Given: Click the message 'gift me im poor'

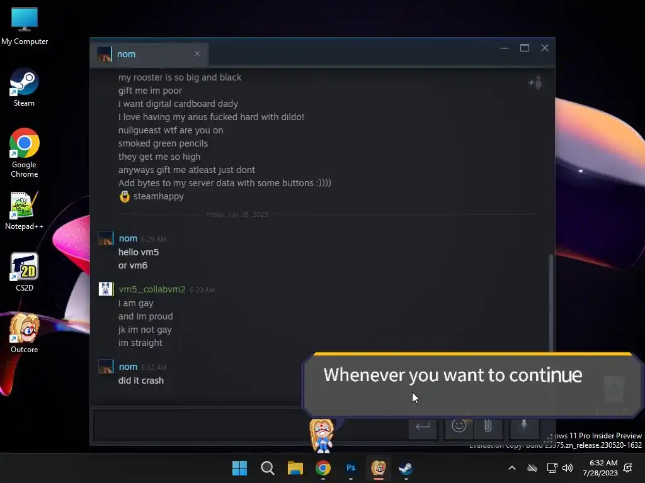Looking at the screenshot, I should (x=150, y=91).
